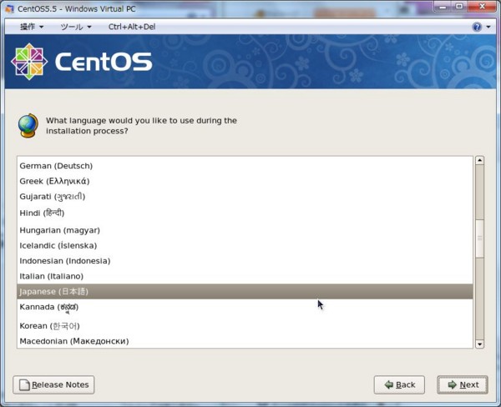Select Greek (Ελληνικά) language
501x407 pixels.
point(245,181)
